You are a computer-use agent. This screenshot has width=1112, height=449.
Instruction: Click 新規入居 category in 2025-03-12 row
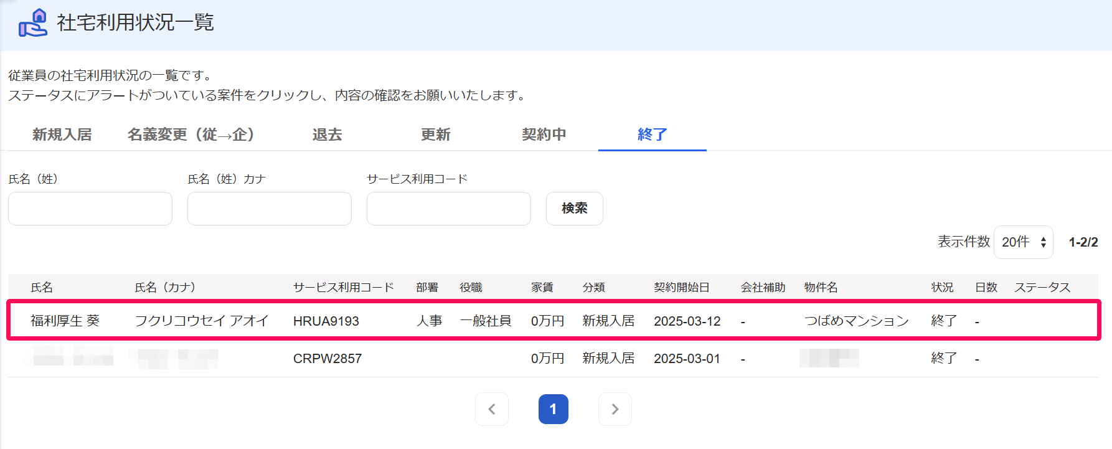pos(608,321)
